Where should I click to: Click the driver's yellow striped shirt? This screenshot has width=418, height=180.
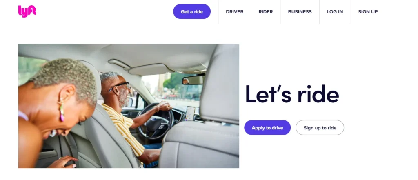124,128
